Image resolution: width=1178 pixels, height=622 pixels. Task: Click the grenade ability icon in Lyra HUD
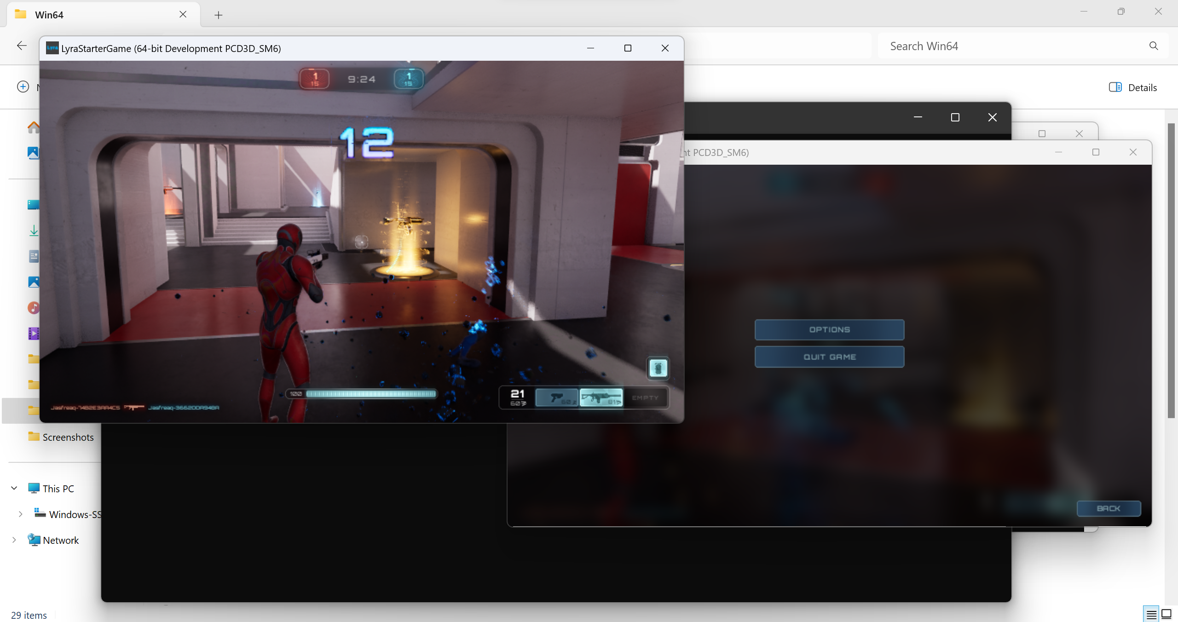point(658,368)
